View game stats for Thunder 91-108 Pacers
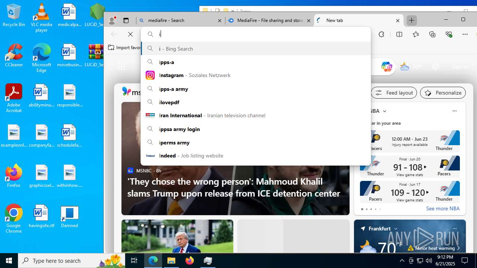Image resolution: width=477 pixels, height=268 pixels. [410, 175]
